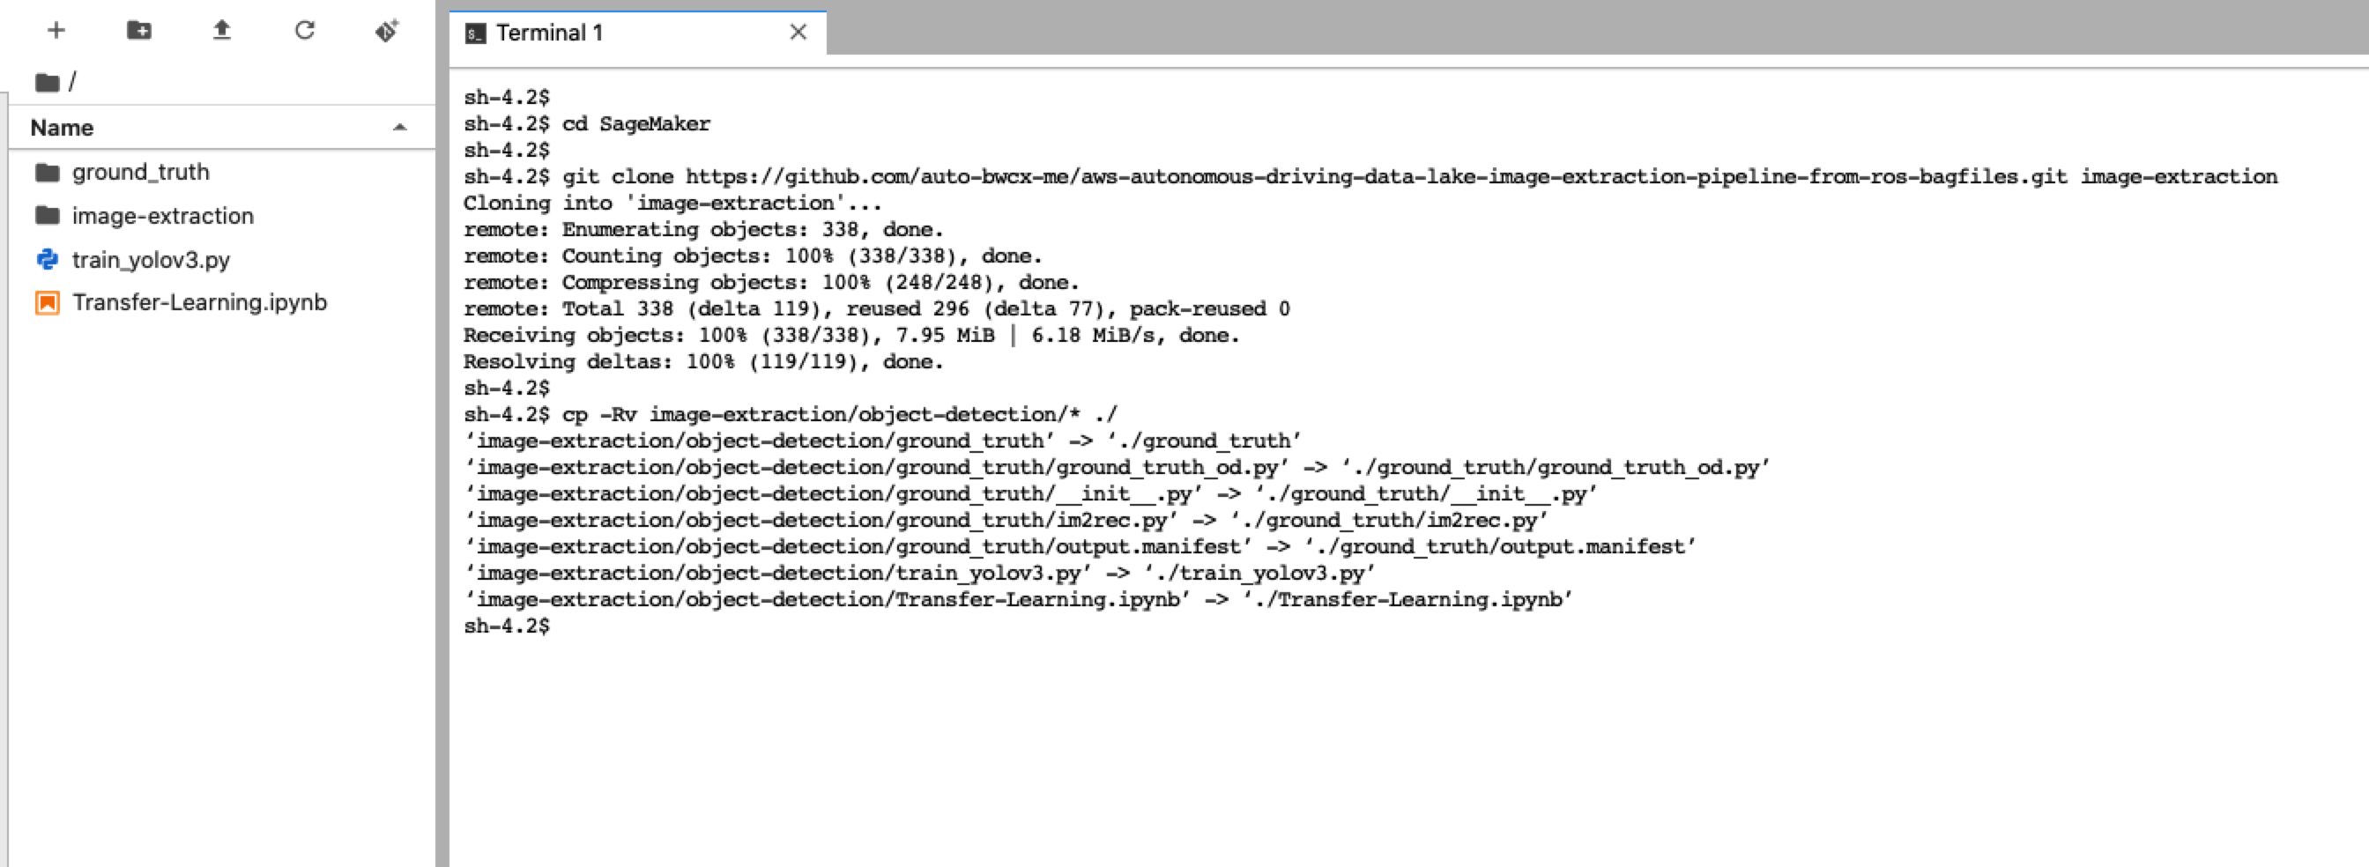Click the 'cp -Rv image-extraction/object-detection/*' command
The image size is (2369, 867).
[840, 415]
